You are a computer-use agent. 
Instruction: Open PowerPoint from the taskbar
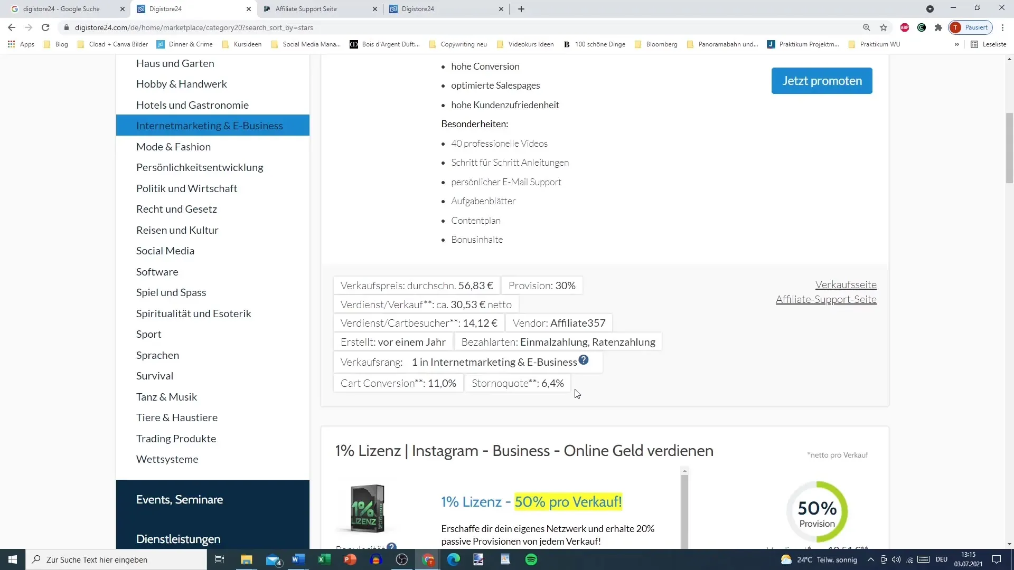(350, 559)
